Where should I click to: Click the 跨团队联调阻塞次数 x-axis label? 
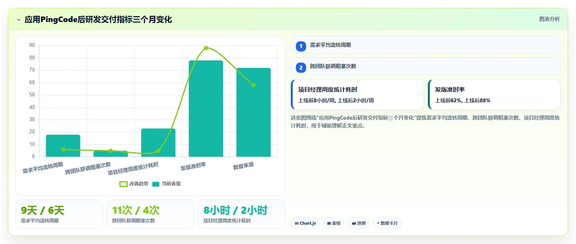[x=88, y=168]
